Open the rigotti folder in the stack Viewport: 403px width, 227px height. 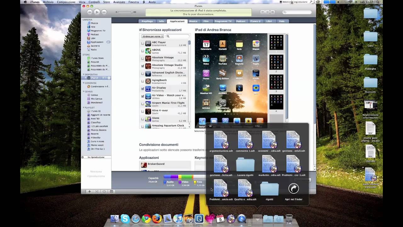pyautogui.click(x=270, y=191)
